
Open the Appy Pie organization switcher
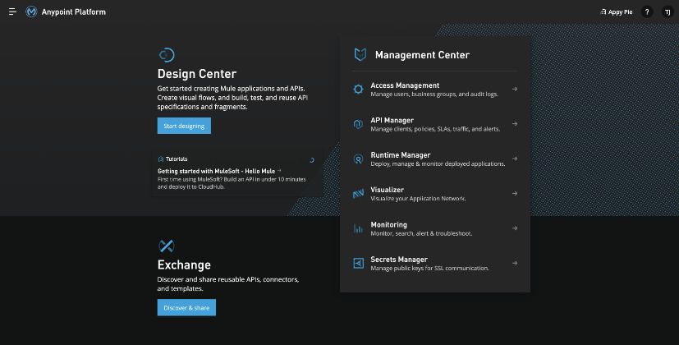pos(617,12)
